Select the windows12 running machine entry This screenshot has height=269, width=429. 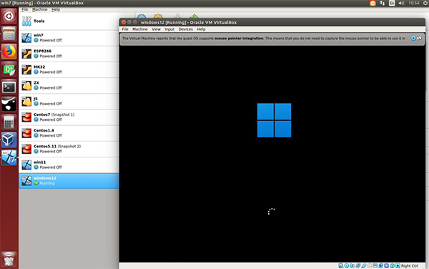69,181
